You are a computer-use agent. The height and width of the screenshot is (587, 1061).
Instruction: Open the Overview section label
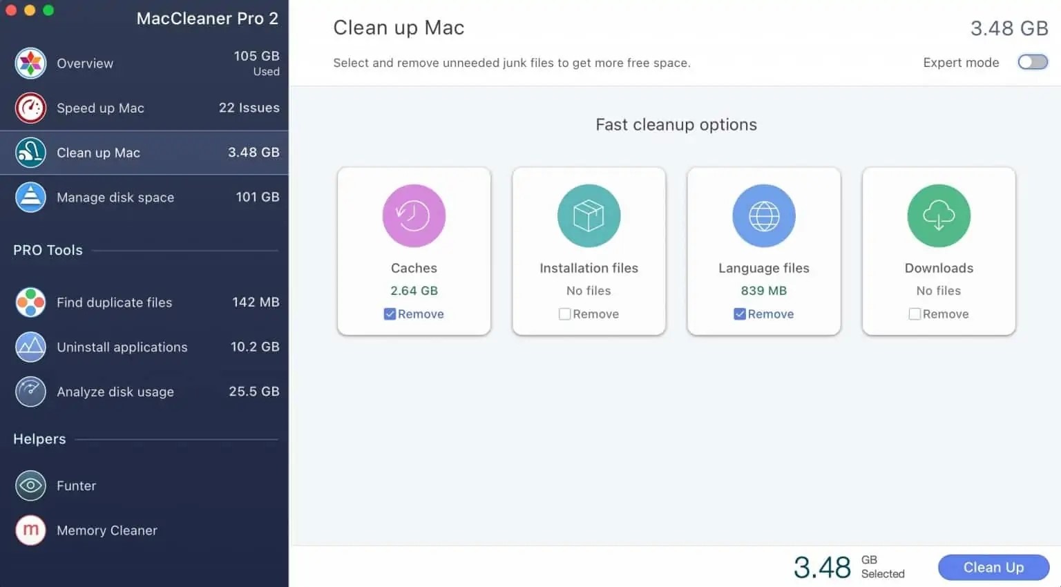pyautogui.click(x=85, y=64)
